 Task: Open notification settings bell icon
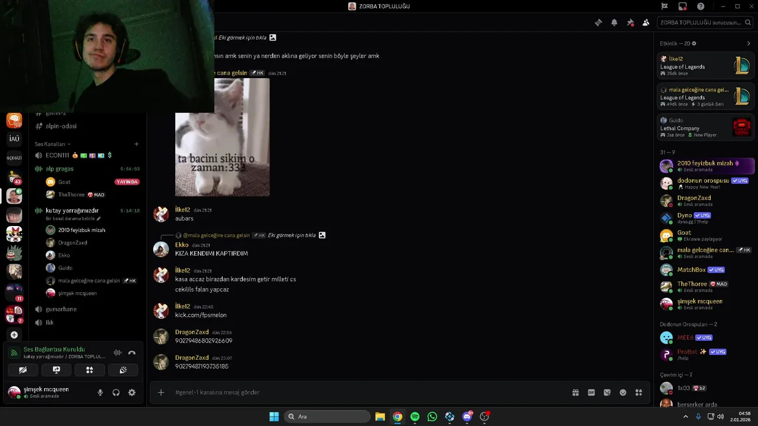614,22
